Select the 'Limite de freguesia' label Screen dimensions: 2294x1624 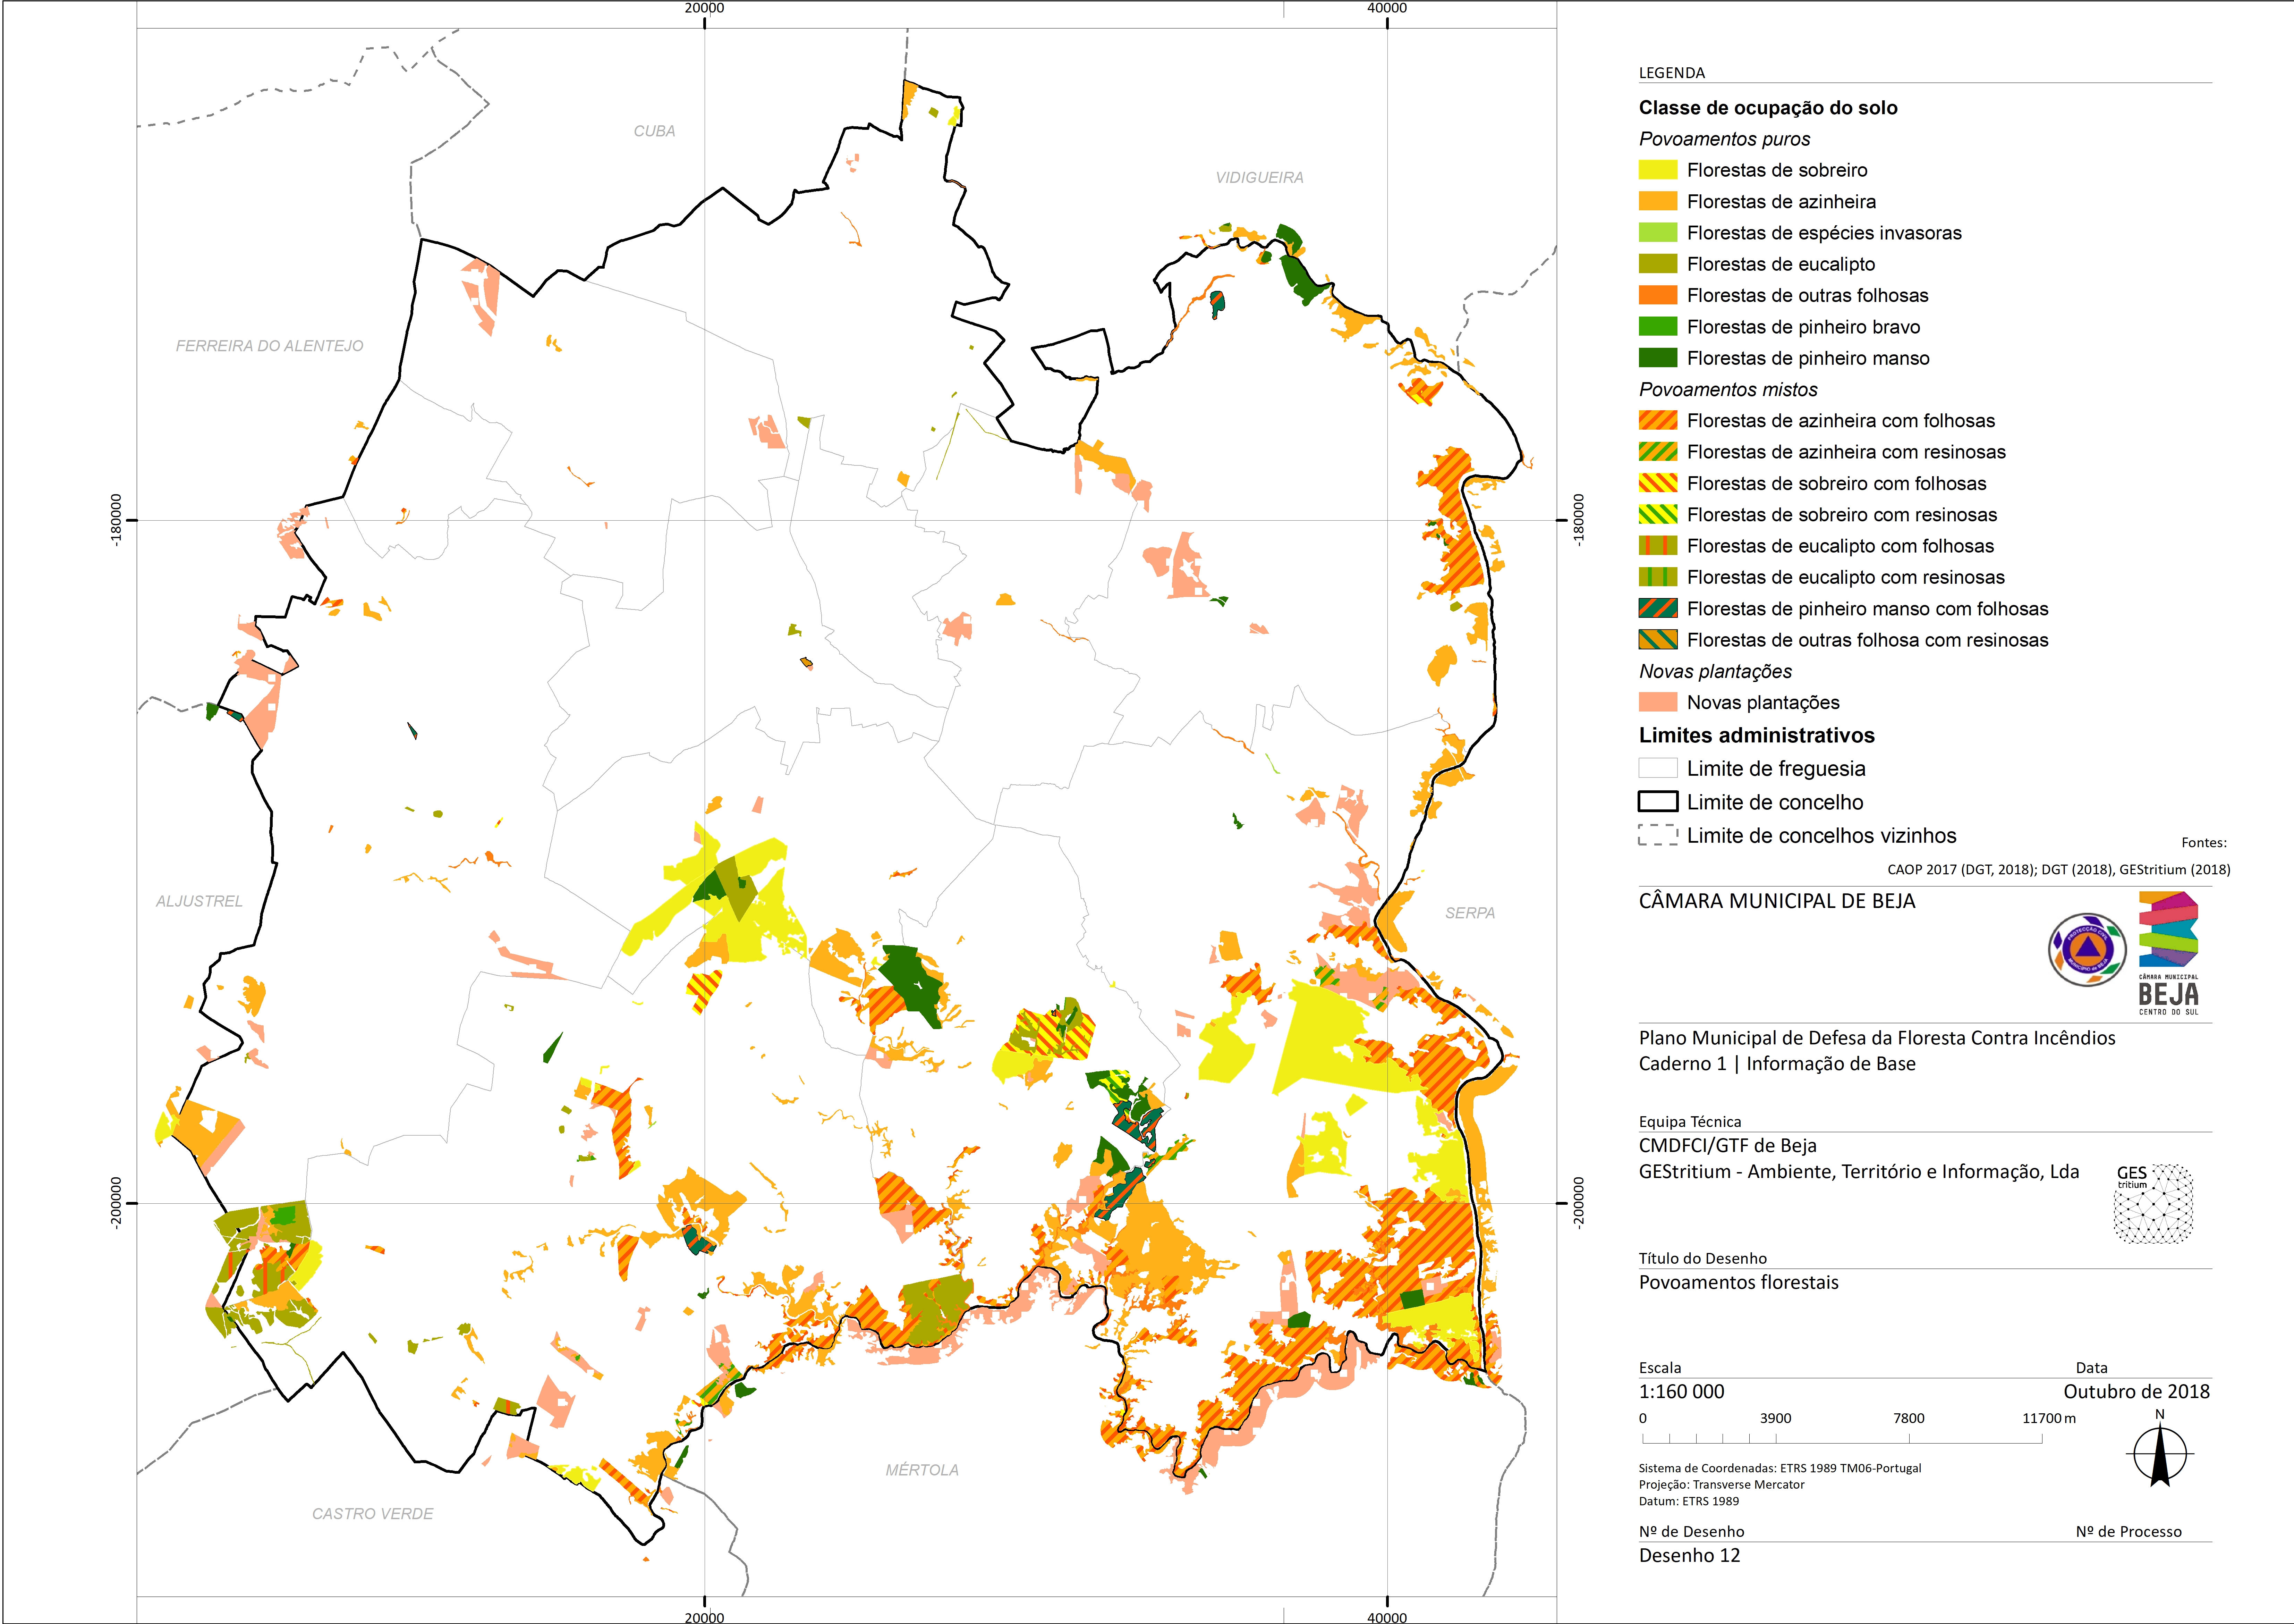(x=1776, y=769)
